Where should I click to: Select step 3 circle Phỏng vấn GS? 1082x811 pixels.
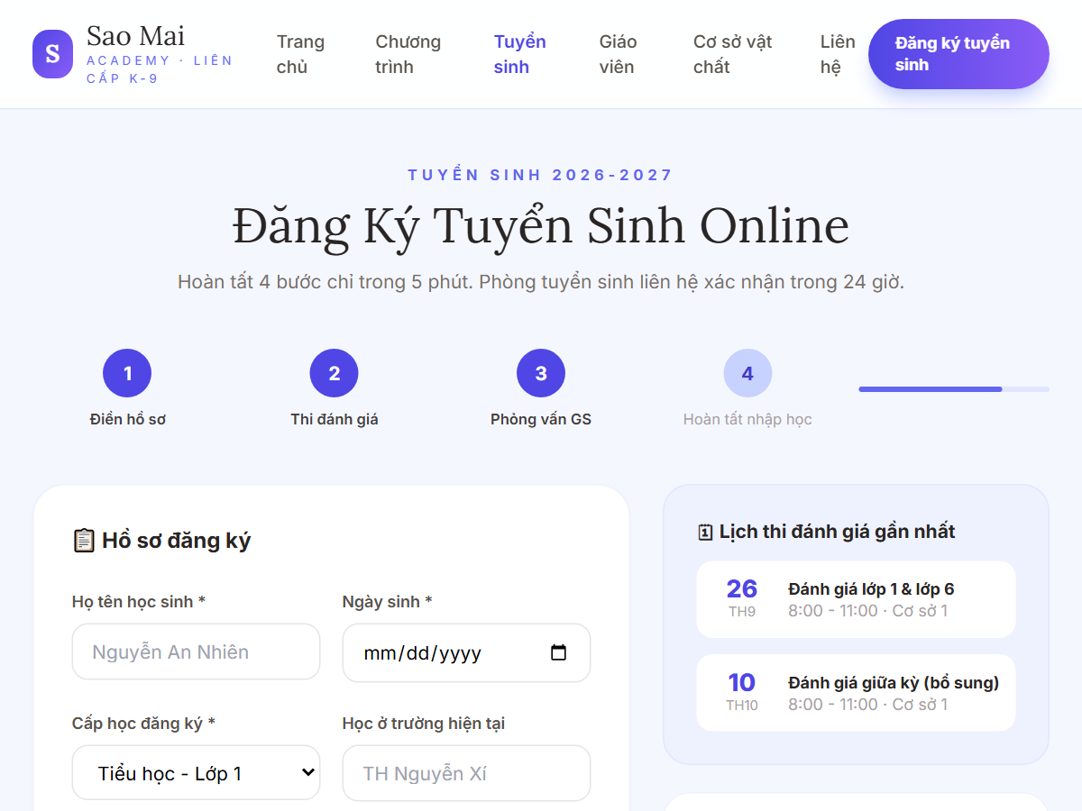541,373
